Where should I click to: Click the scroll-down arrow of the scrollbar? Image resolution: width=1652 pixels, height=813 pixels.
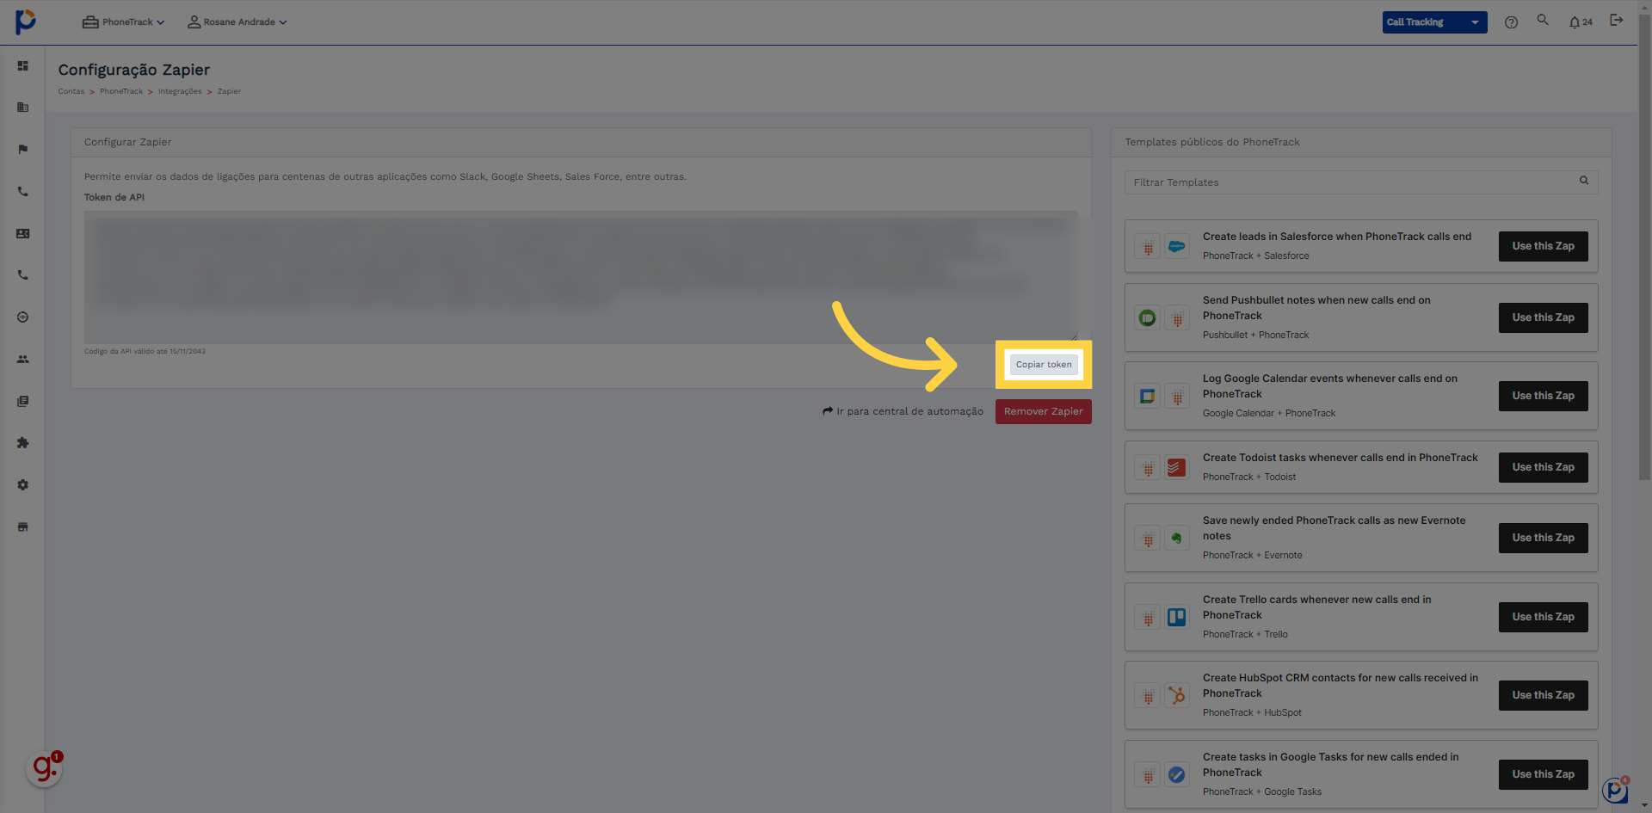tap(1644, 806)
